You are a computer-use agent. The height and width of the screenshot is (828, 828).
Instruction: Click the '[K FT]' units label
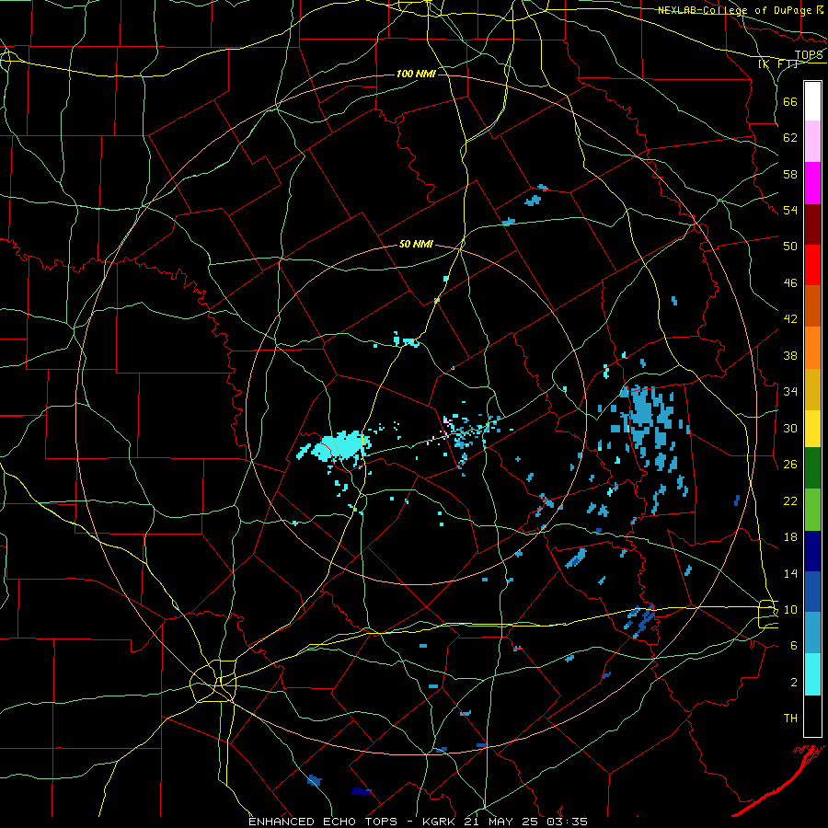pyautogui.click(x=778, y=63)
